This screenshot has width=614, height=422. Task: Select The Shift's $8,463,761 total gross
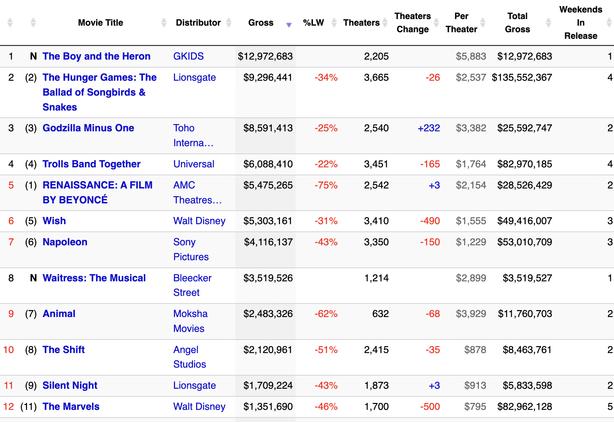pos(527,350)
